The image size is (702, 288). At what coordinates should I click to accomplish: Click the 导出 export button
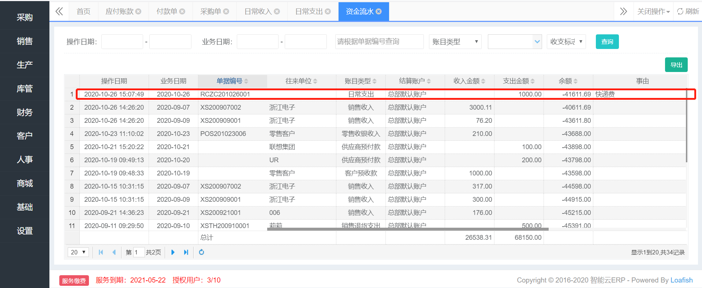pos(676,65)
